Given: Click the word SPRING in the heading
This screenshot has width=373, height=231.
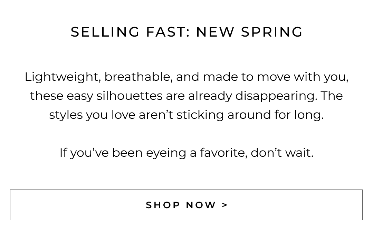Looking at the screenshot, I should click(x=272, y=32).
